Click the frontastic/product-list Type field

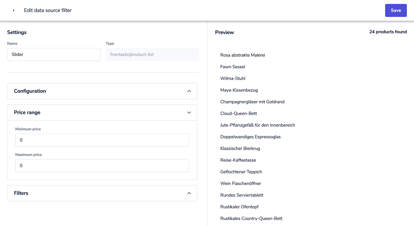(x=152, y=54)
